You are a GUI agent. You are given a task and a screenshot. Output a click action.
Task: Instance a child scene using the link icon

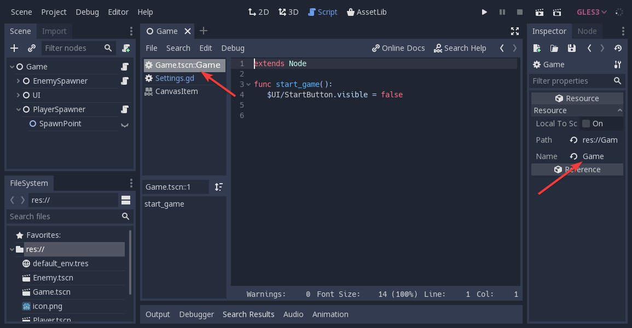31,48
